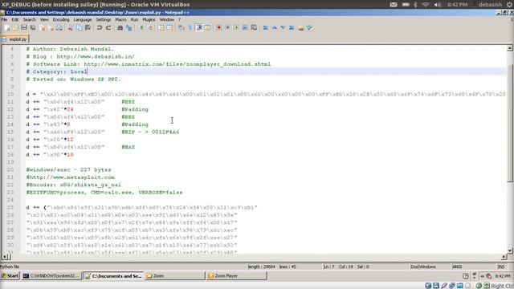
Task: Click the Ubuntu volume icon in top panel
Action: [x=437, y=5]
